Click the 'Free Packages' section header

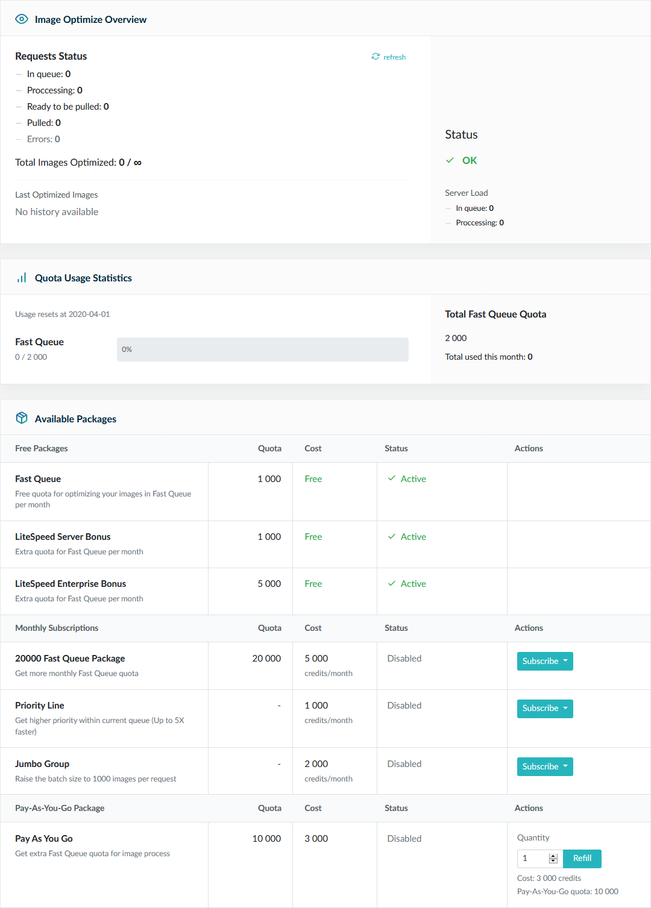pos(42,448)
